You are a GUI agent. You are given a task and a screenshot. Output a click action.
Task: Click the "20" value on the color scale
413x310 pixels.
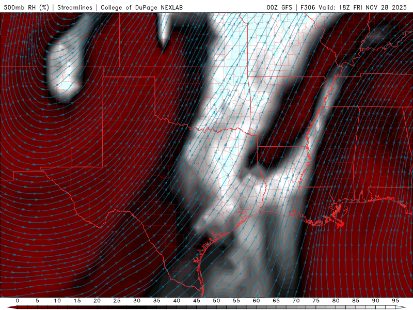tap(97, 301)
